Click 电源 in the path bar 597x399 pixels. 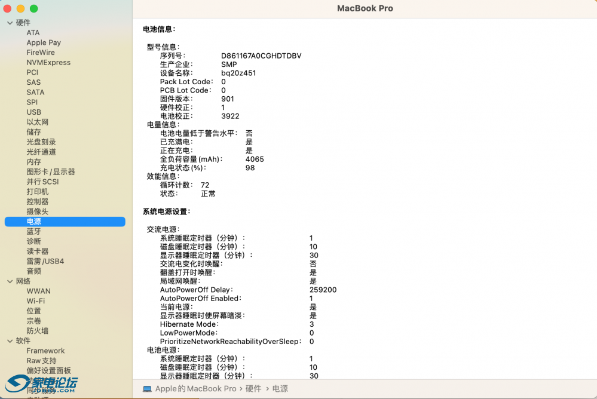(x=280, y=389)
